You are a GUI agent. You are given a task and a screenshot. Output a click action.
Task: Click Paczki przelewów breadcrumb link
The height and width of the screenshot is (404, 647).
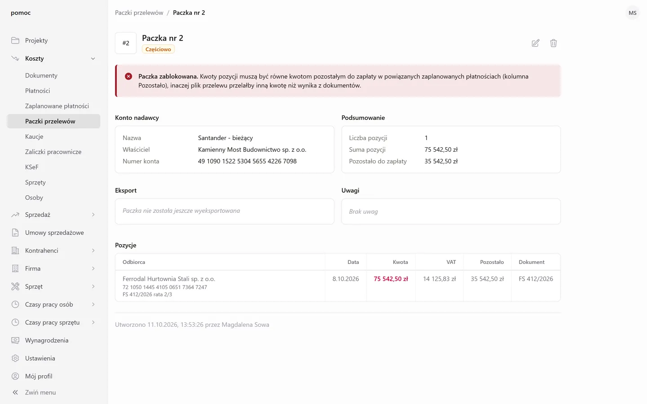[x=139, y=13]
